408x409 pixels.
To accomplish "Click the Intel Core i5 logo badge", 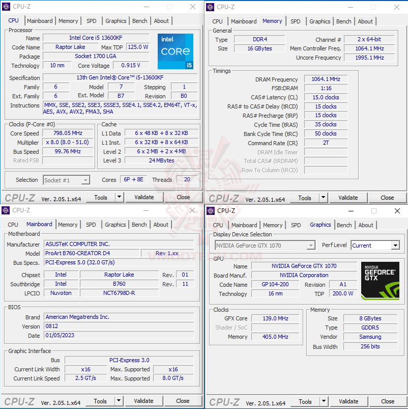I will 176,51.
